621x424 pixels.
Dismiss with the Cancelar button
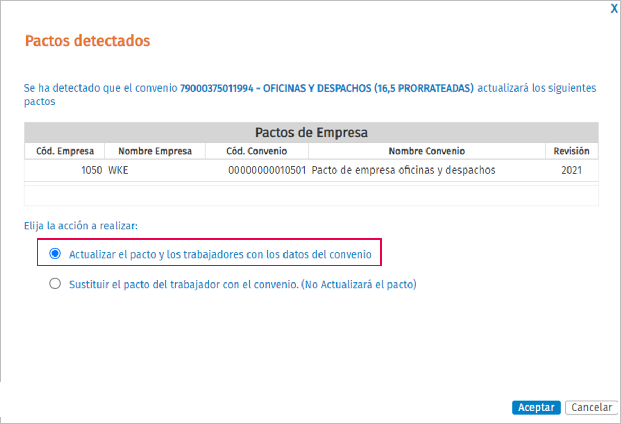(591, 408)
